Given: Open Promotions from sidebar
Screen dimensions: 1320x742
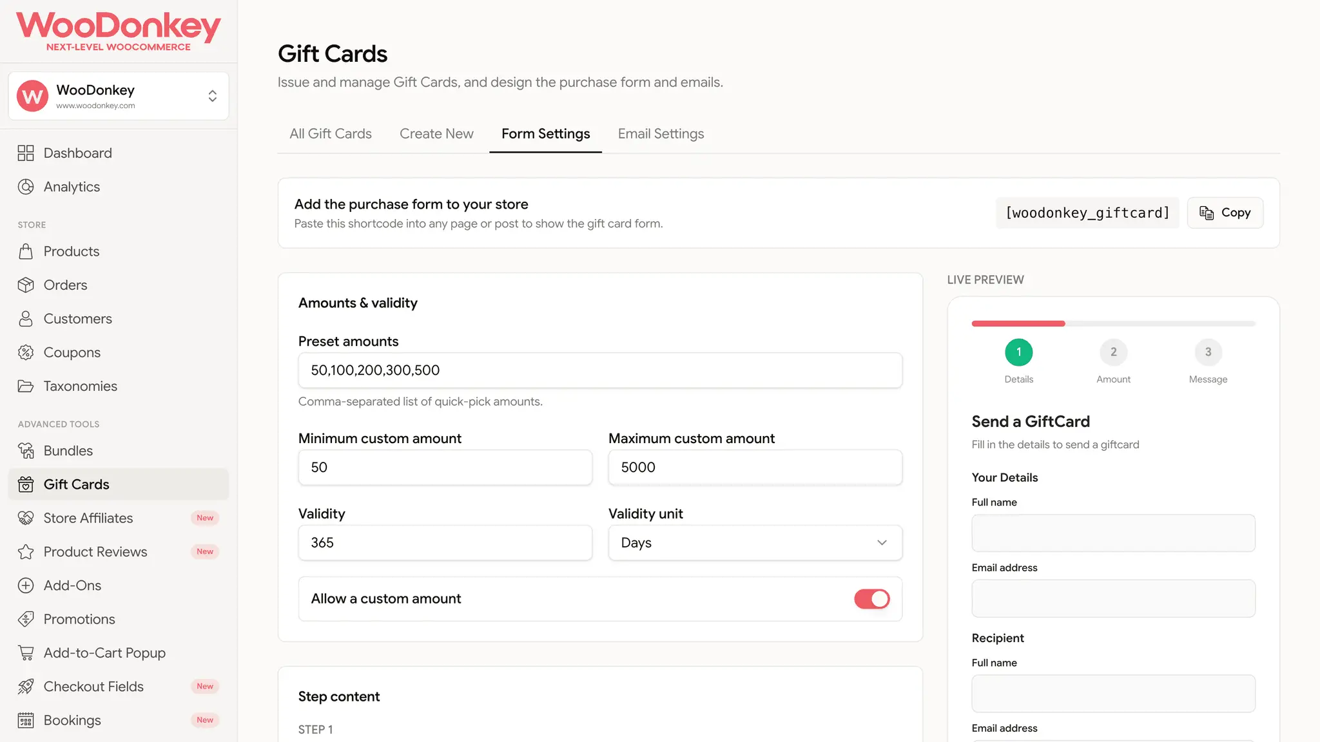Looking at the screenshot, I should pos(119,619).
